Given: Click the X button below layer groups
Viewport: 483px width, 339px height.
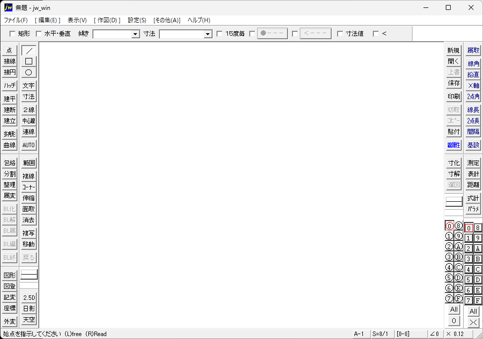Looking at the screenshot, I should click(x=473, y=322).
